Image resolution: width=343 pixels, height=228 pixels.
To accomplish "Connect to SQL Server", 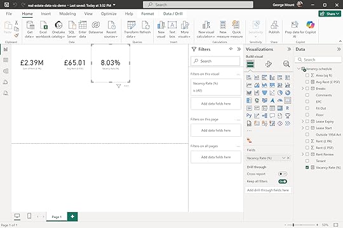I will click(72, 30).
